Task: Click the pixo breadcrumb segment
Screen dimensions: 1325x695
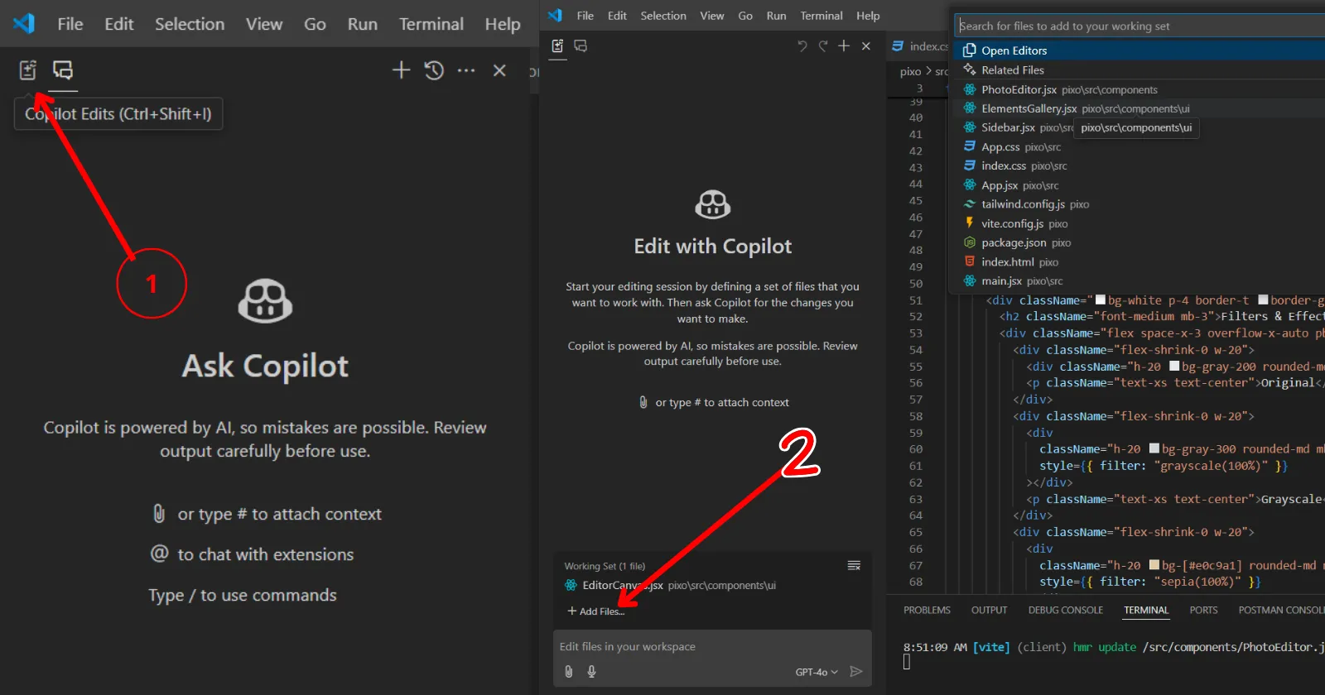Action: (910, 72)
